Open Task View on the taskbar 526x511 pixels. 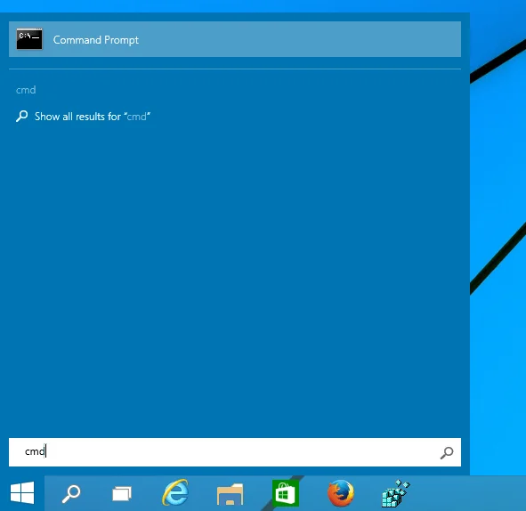(122, 493)
